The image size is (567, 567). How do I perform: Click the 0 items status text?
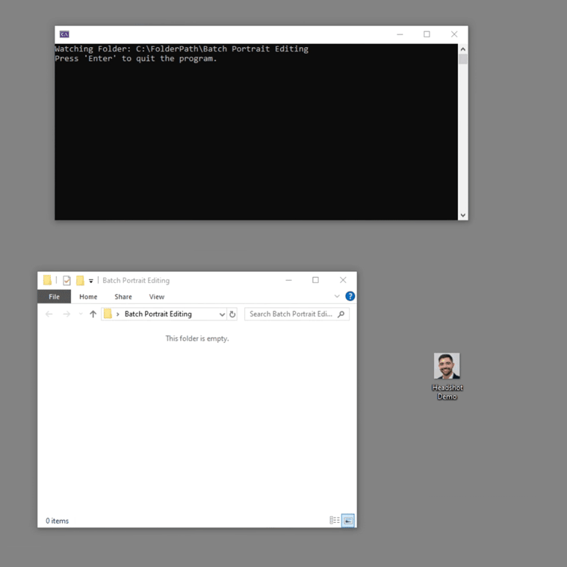(x=57, y=521)
